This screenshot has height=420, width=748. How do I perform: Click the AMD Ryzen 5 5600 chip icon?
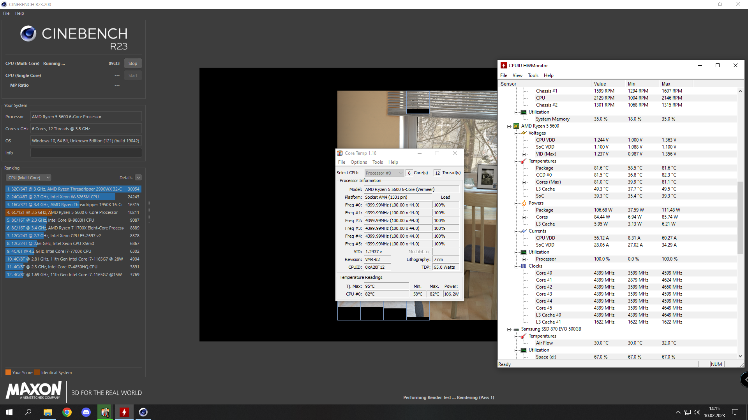tap(516, 126)
